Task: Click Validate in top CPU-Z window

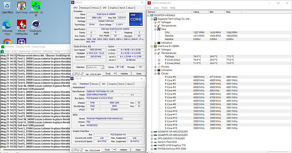Action: (124, 74)
